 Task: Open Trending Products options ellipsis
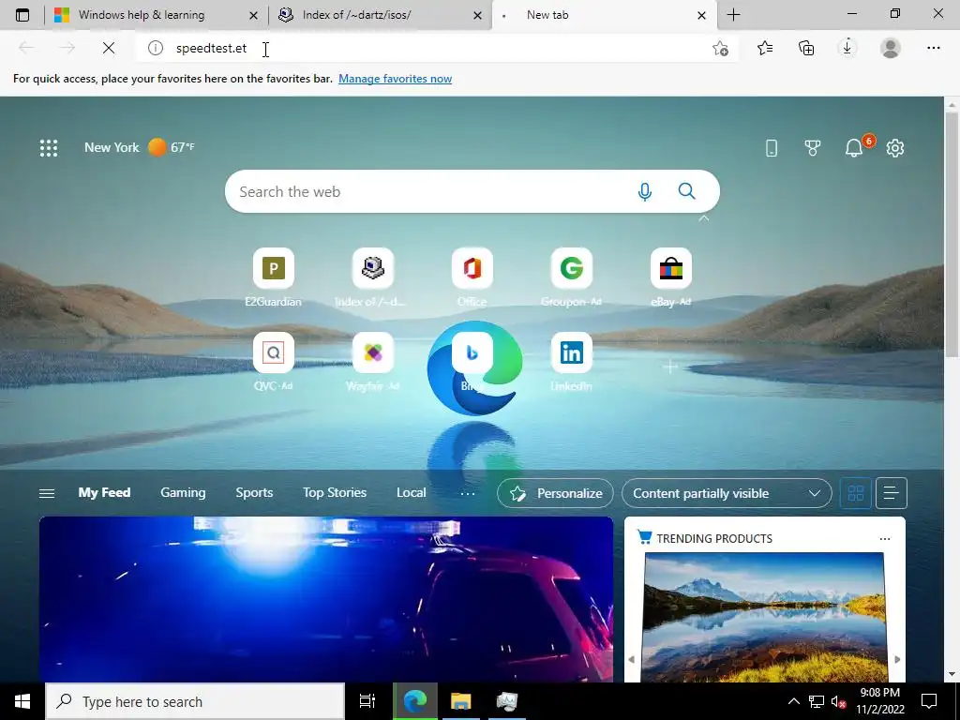(x=885, y=539)
